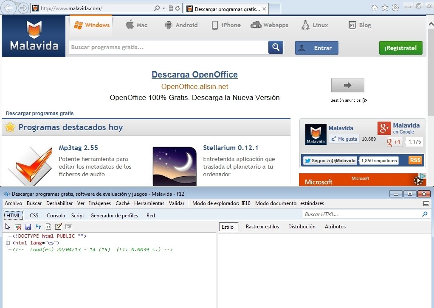Open the Archivo menu
434x308 pixels.
pos(13,203)
